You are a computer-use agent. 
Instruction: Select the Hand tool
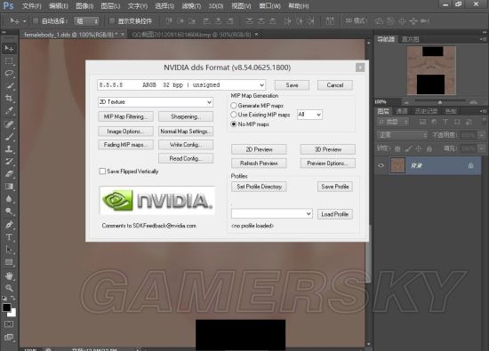(x=9, y=275)
